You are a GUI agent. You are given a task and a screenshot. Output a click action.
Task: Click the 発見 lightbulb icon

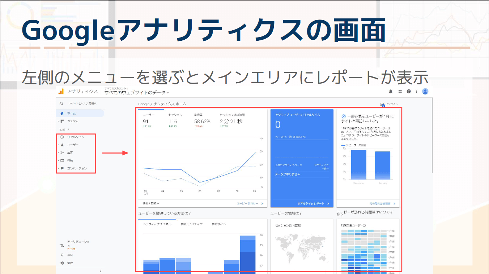pos(62,255)
